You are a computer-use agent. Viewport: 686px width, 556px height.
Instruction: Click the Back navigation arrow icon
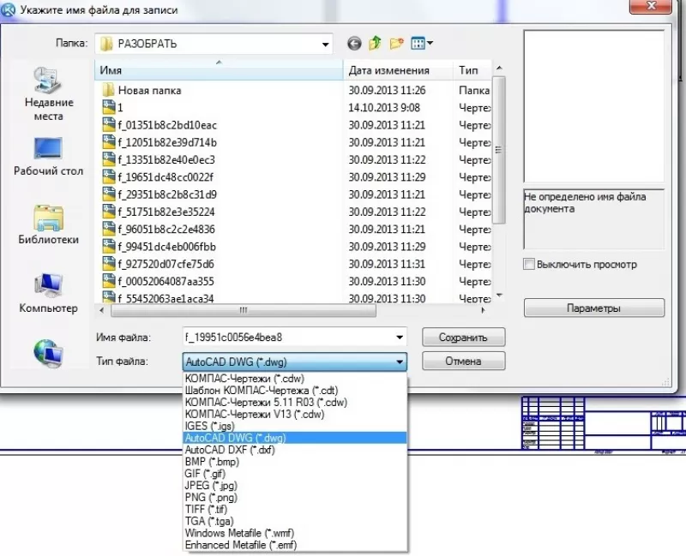[x=354, y=44]
